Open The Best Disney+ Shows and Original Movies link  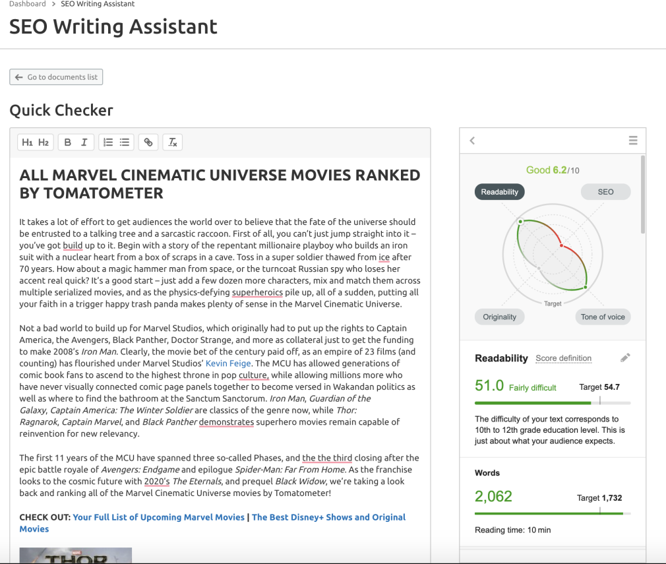point(329,517)
